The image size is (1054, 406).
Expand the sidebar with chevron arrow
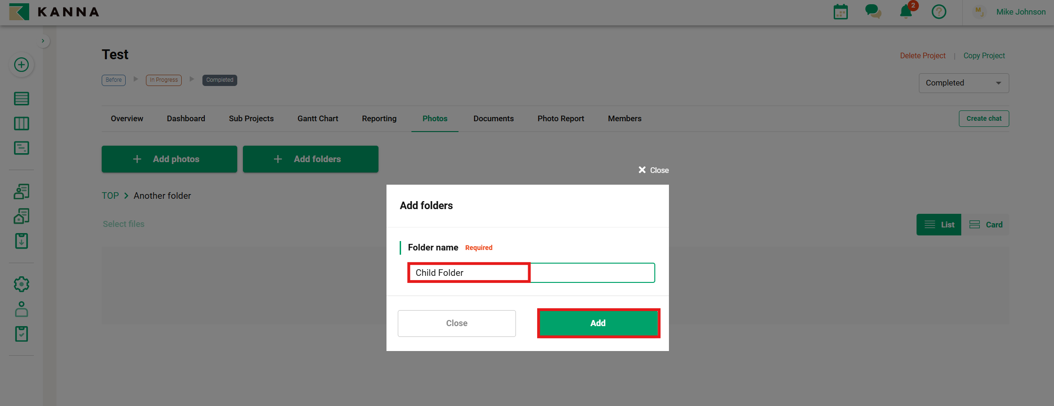43,41
